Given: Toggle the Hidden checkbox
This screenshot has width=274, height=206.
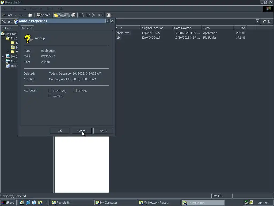Looking at the screenshot, I should 75,91.
